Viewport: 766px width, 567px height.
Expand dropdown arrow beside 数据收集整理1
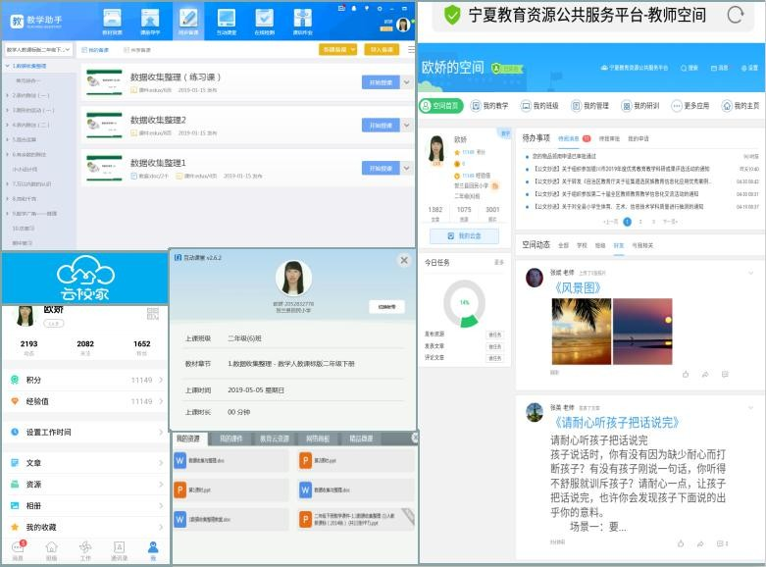click(406, 168)
